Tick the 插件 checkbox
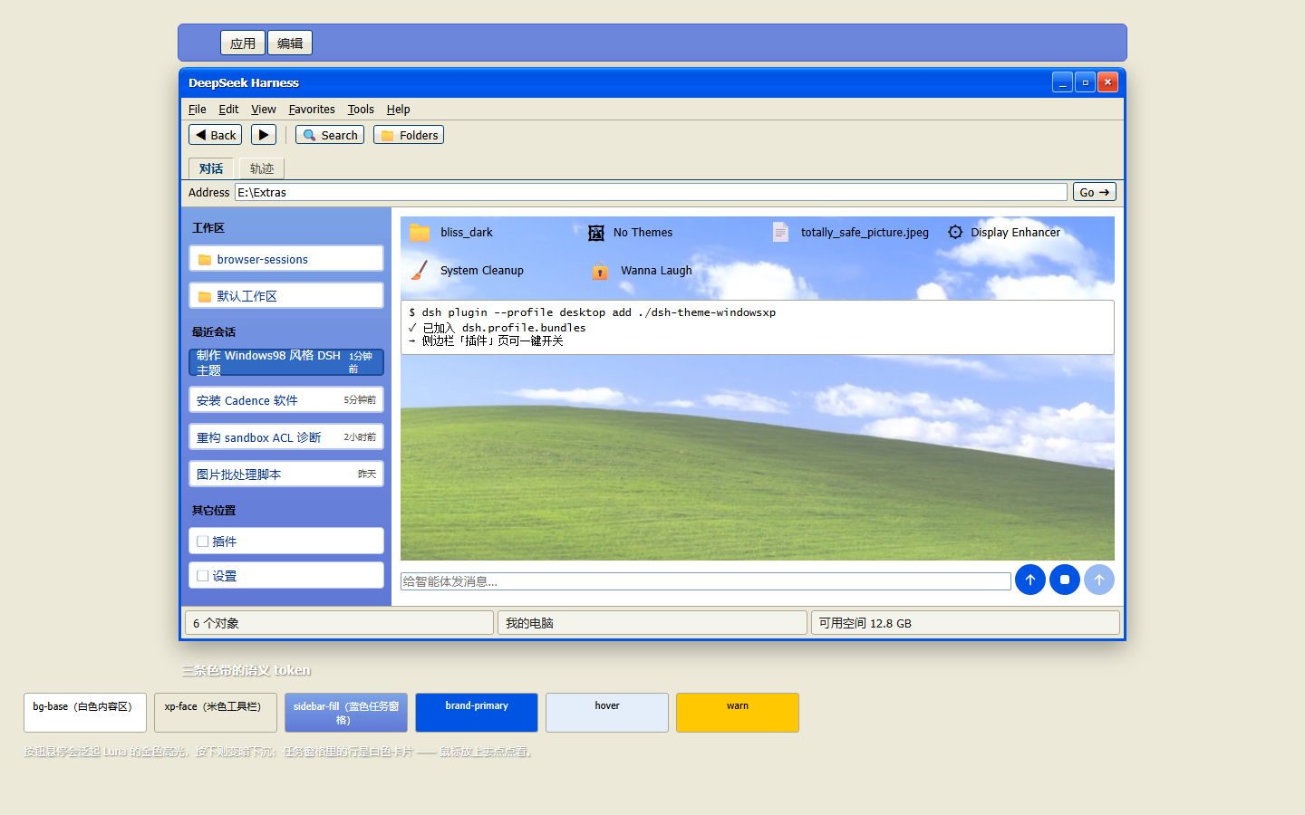Screen dimensions: 1305x815 click(x=203, y=542)
